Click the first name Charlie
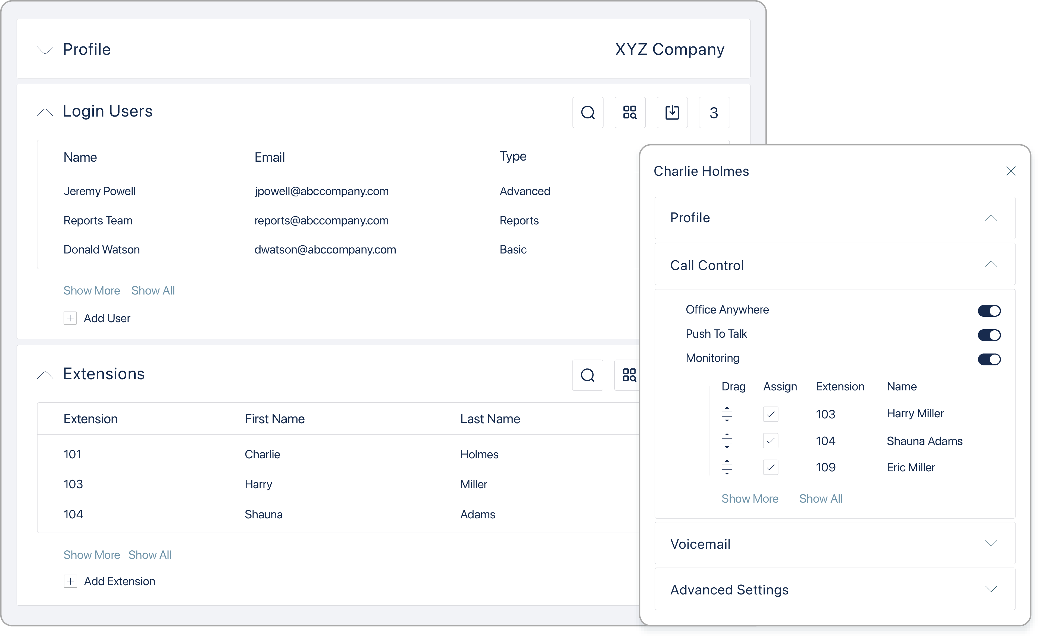The height and width of the screenshot is (639, 1038). click(x=262, y=454)
